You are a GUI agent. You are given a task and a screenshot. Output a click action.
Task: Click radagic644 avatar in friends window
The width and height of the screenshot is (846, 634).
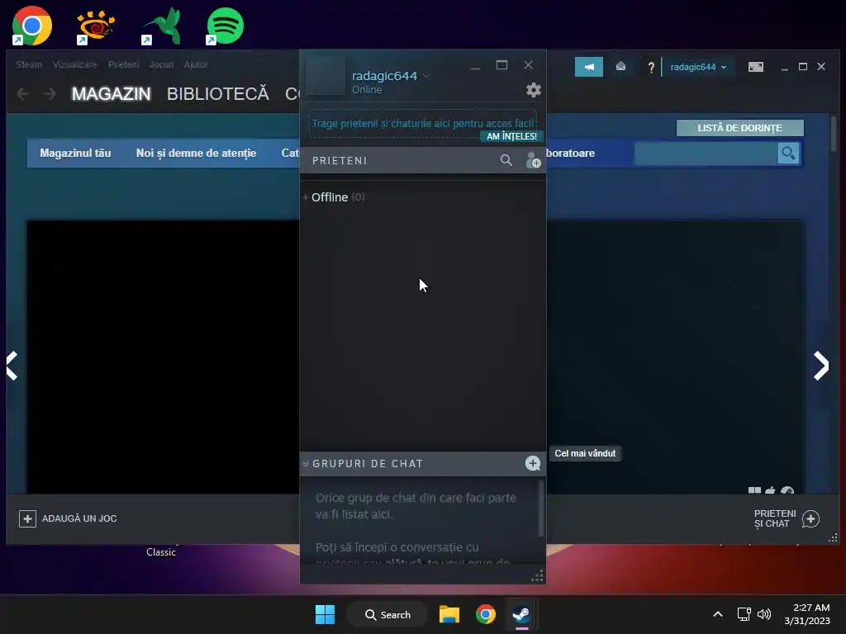(326, 76)
